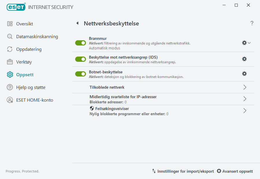
Task: Open Tilkoblede nettverk via its chevron
Action: tap(245, 87)
